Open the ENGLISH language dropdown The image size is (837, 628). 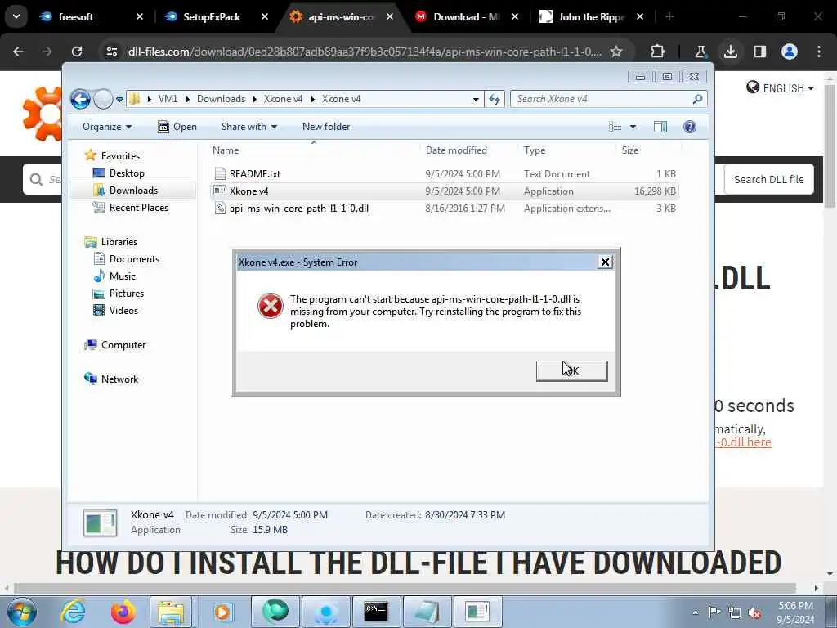[780, 88]
